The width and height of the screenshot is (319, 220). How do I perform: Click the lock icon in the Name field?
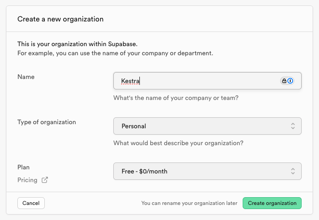(284, 81)
